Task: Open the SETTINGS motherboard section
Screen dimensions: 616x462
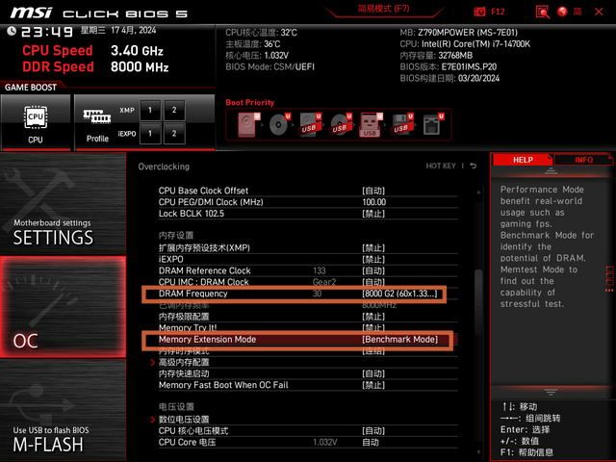Action: 63,203
